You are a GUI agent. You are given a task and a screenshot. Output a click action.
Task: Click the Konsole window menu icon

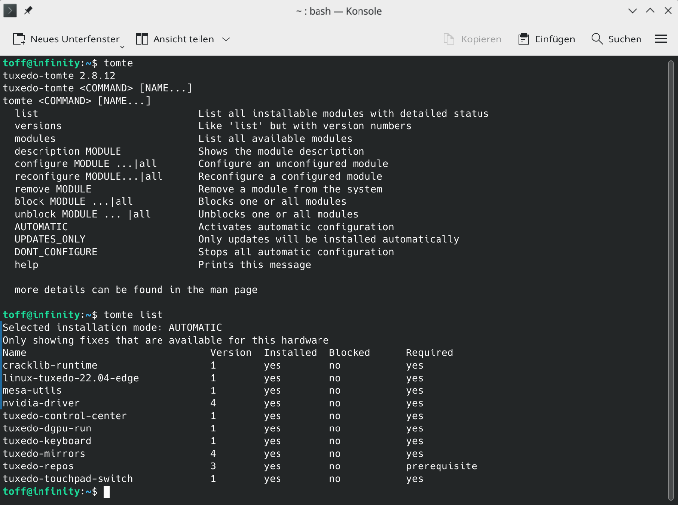(10, 10)
